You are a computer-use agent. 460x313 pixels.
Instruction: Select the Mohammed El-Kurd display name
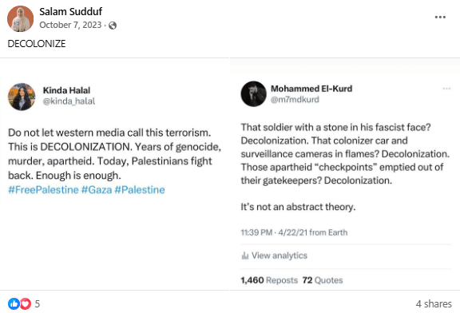[x=311, y=89]
